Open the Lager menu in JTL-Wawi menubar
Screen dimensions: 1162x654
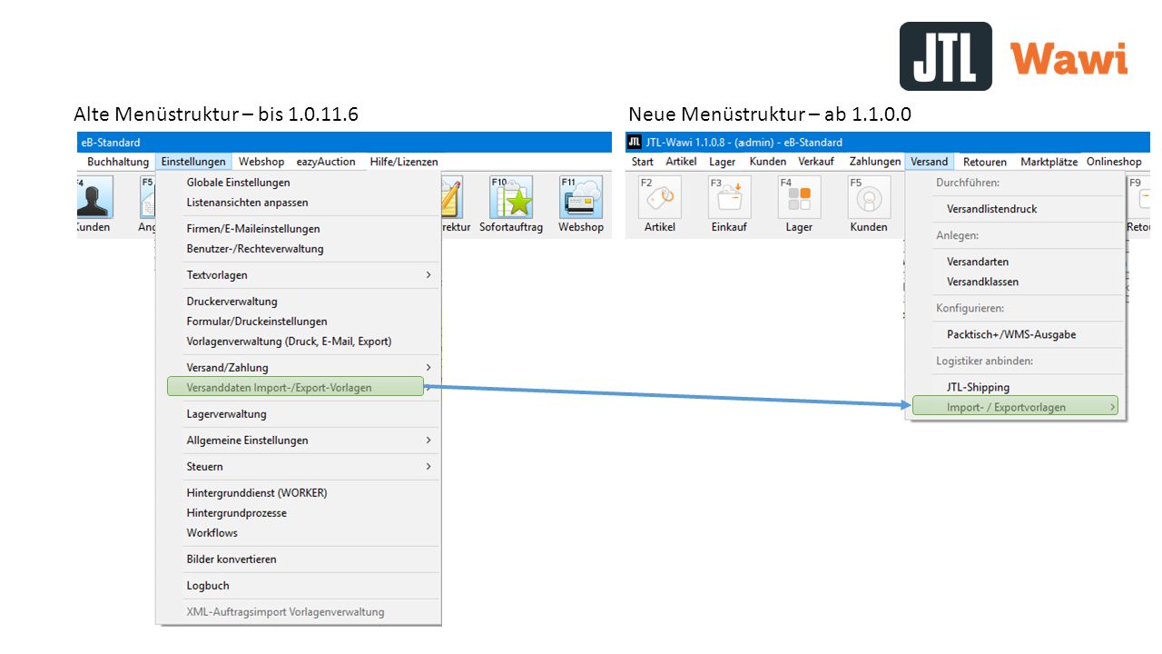point(723,162)
